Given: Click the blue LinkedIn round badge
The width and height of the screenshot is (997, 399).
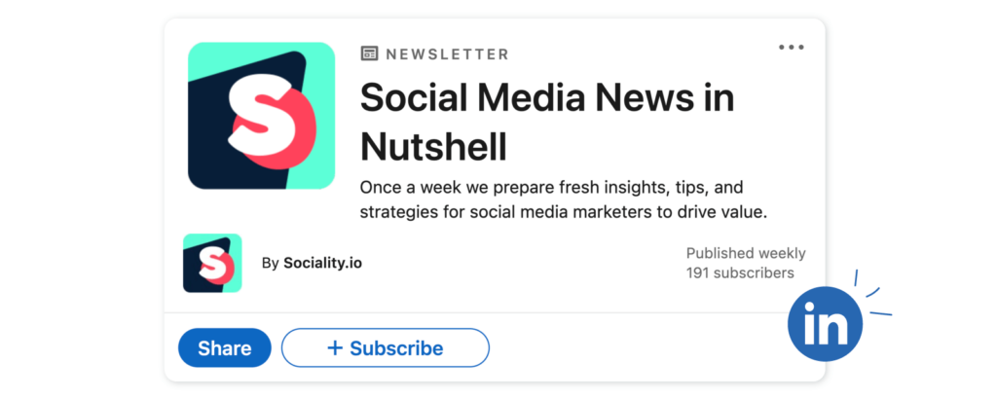Looking at the screenshot, I should (x=826, y=324).
